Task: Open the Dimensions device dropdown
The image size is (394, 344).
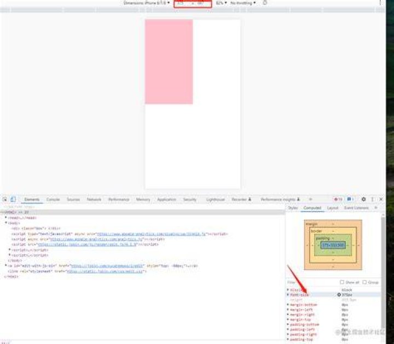Action: [x=147, y=3]
